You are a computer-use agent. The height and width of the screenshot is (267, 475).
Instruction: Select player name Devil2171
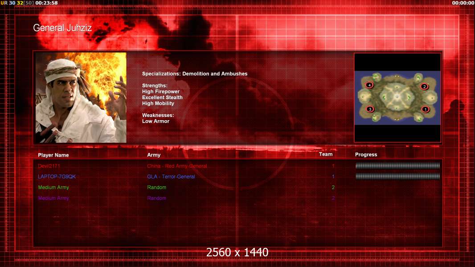49,166
